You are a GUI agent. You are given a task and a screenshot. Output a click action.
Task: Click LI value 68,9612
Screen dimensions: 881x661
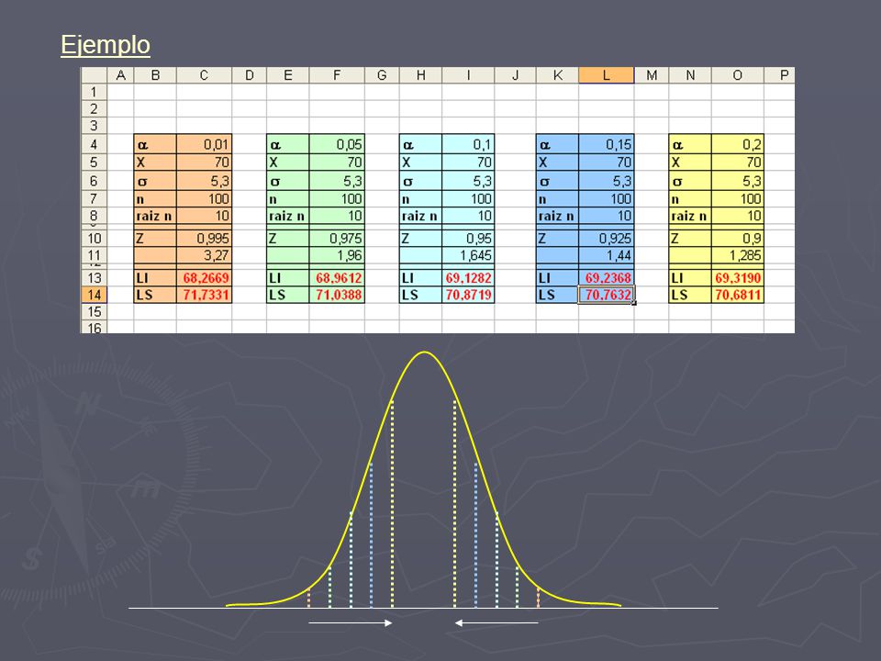tap(337, 277)
